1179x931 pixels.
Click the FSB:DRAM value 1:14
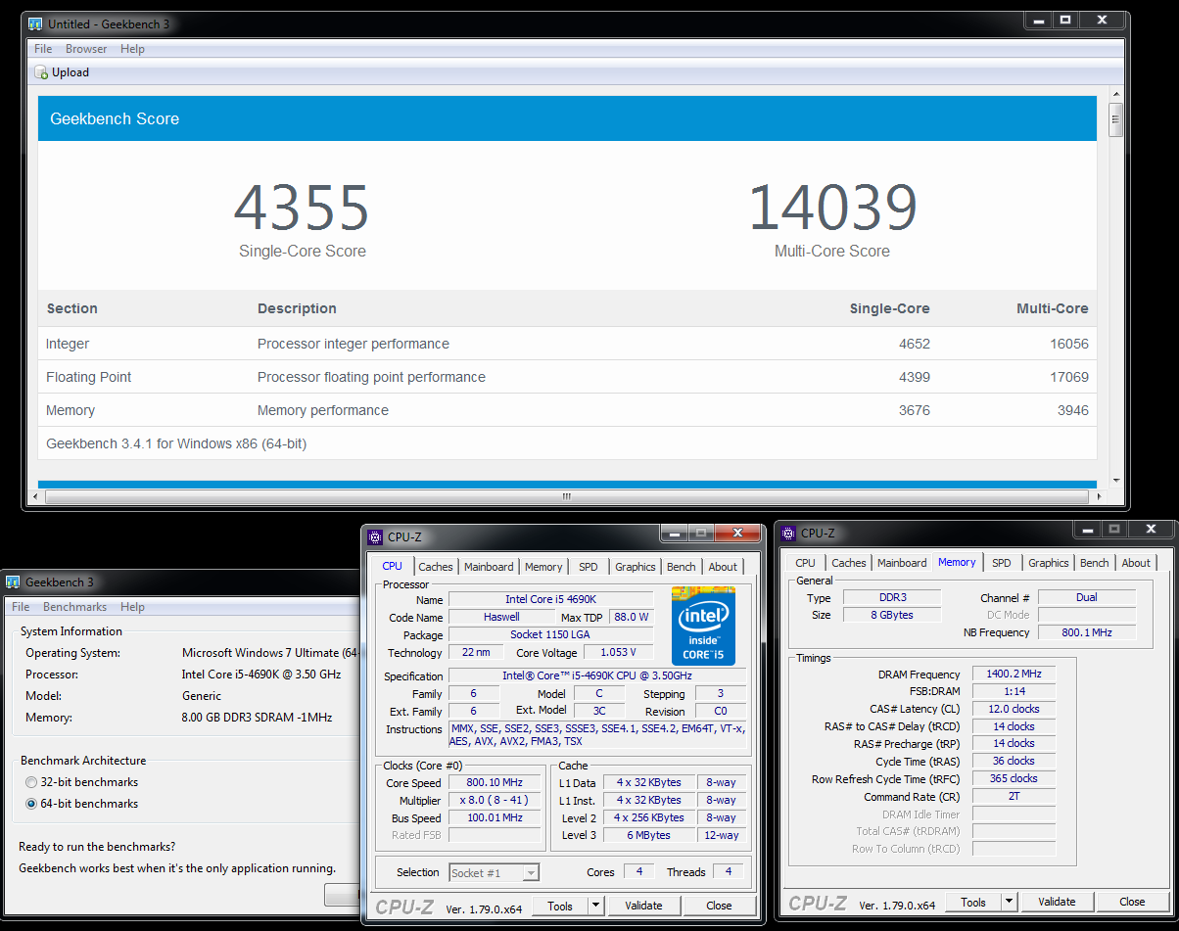tap(1014, 692)
